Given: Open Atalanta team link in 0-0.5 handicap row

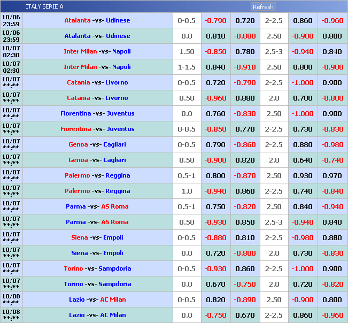Looking at the screenshot, I should click(78, 20).
